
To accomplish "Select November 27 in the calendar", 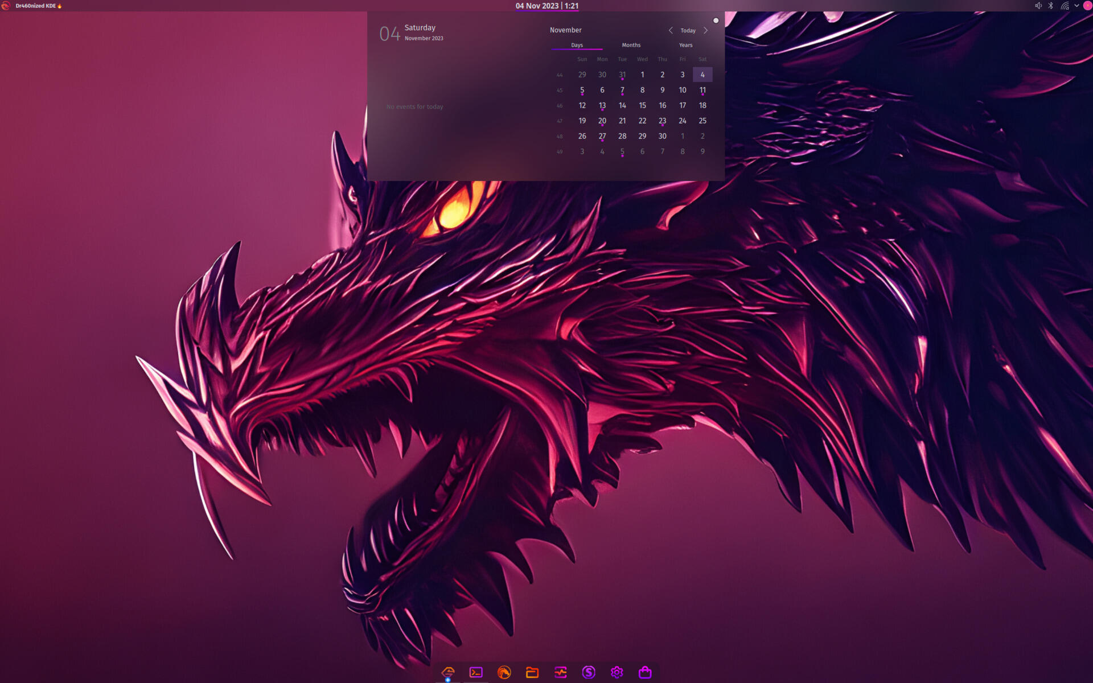I will 602,136.
